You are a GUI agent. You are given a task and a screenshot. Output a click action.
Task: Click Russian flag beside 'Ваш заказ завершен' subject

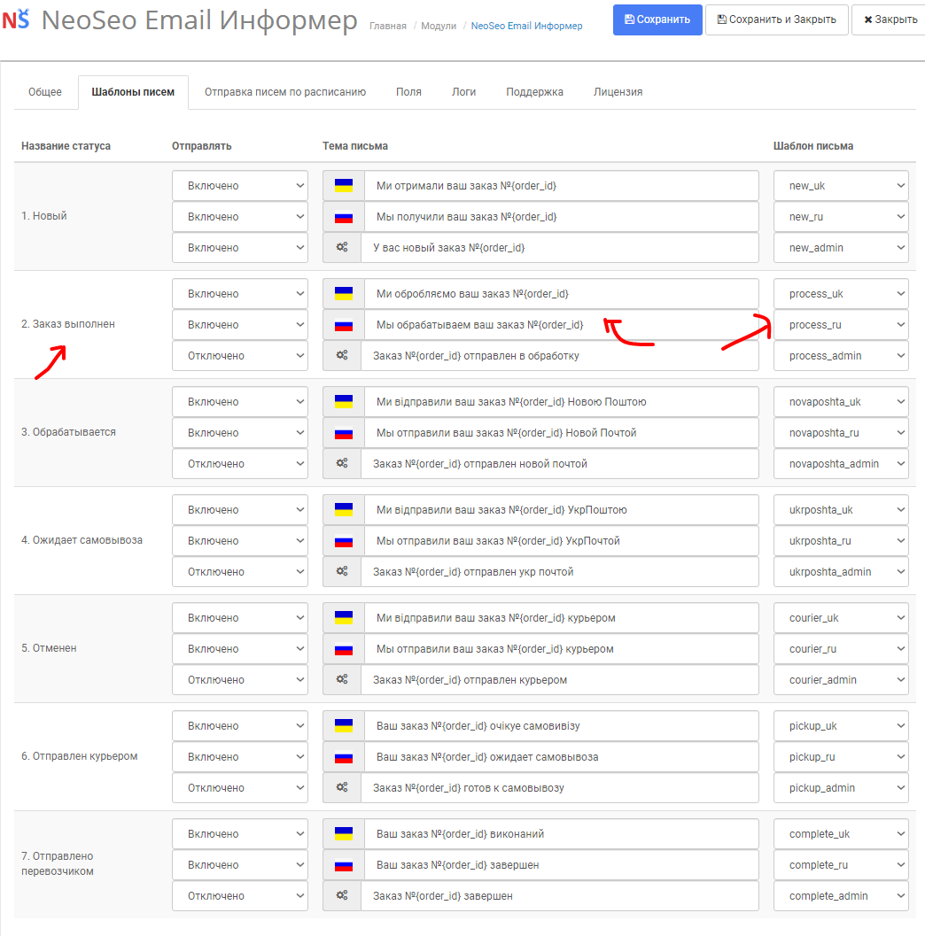344,865
